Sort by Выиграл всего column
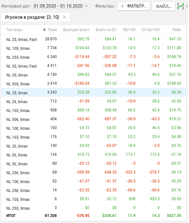The width and height of the screenshot is (189, 223). [76, 30]
